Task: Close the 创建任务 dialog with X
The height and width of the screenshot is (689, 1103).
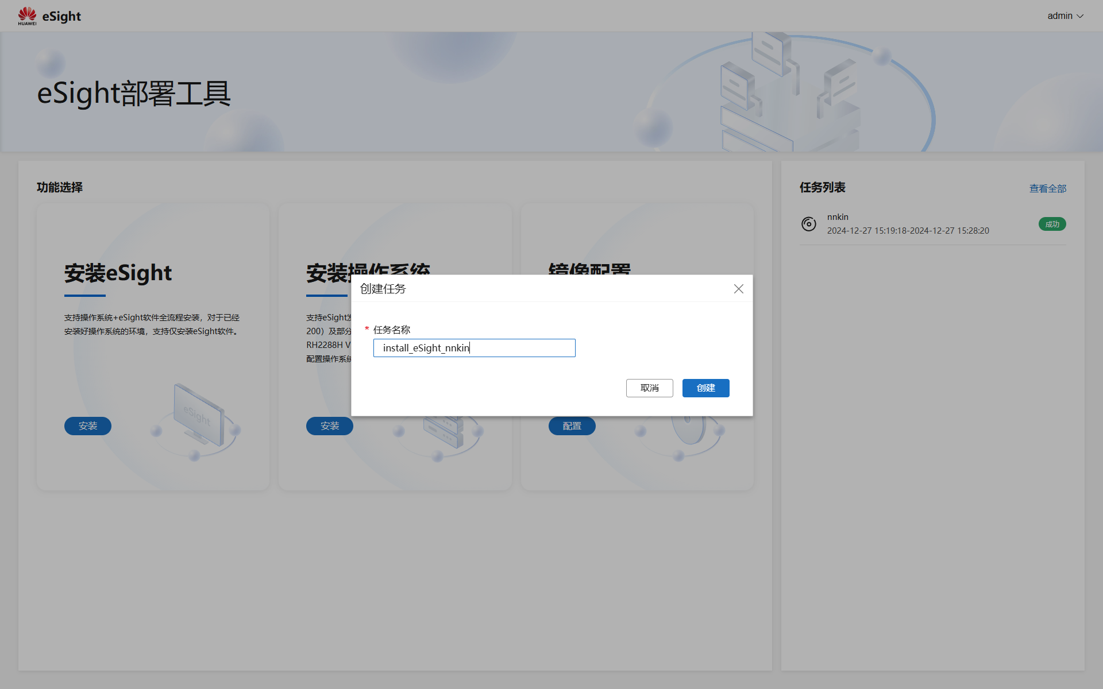Action: click(x=738, y=289)
